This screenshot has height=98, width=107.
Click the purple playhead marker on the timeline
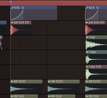(x=11, y=2)
